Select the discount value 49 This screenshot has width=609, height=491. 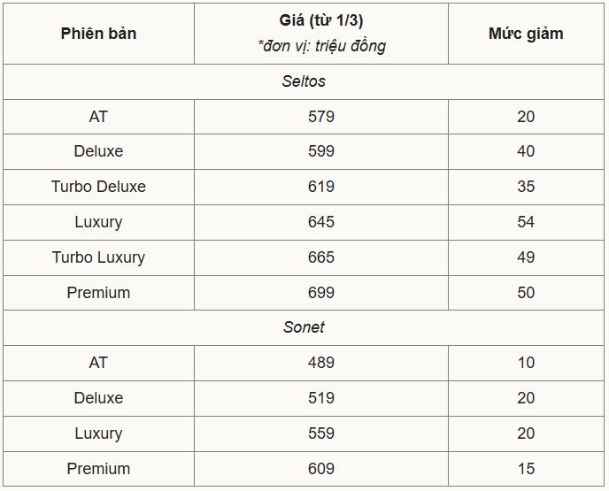[x=526, y=257]
